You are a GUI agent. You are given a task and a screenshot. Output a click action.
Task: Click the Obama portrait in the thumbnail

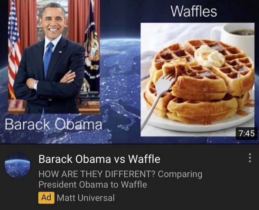[54, 57]
